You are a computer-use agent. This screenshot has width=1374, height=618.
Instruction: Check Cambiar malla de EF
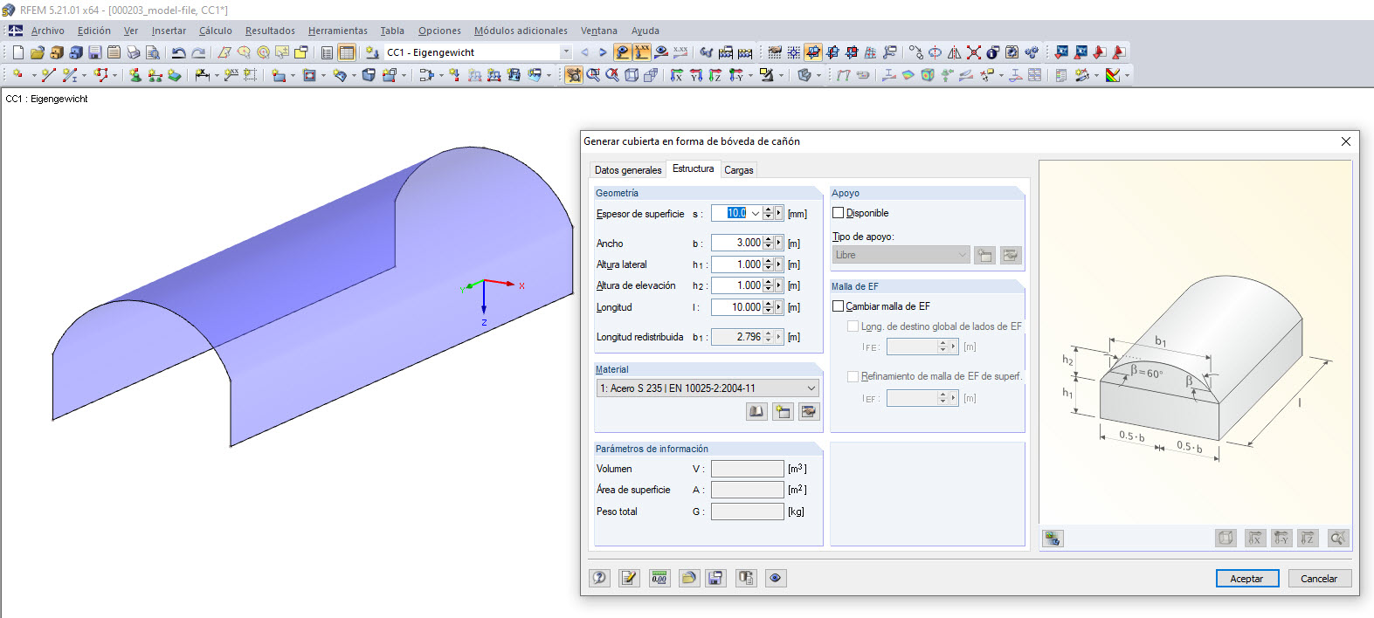pyautogui.click(x=839, y=306)
